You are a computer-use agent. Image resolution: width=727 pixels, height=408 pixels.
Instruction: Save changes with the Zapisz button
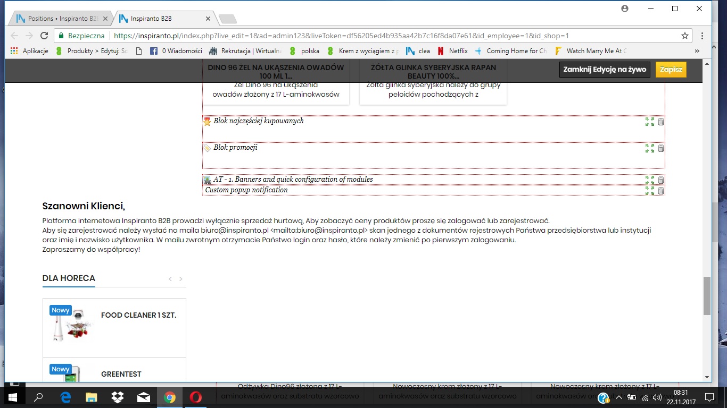point(671,70)
